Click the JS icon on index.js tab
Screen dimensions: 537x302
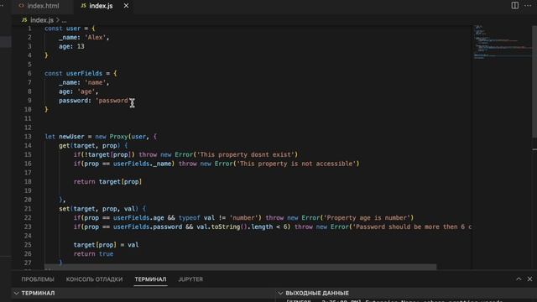83,6
